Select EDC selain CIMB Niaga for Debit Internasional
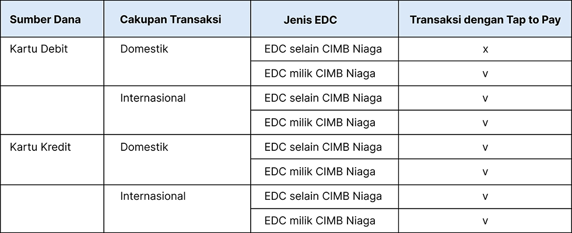 (x=323, y=98)
